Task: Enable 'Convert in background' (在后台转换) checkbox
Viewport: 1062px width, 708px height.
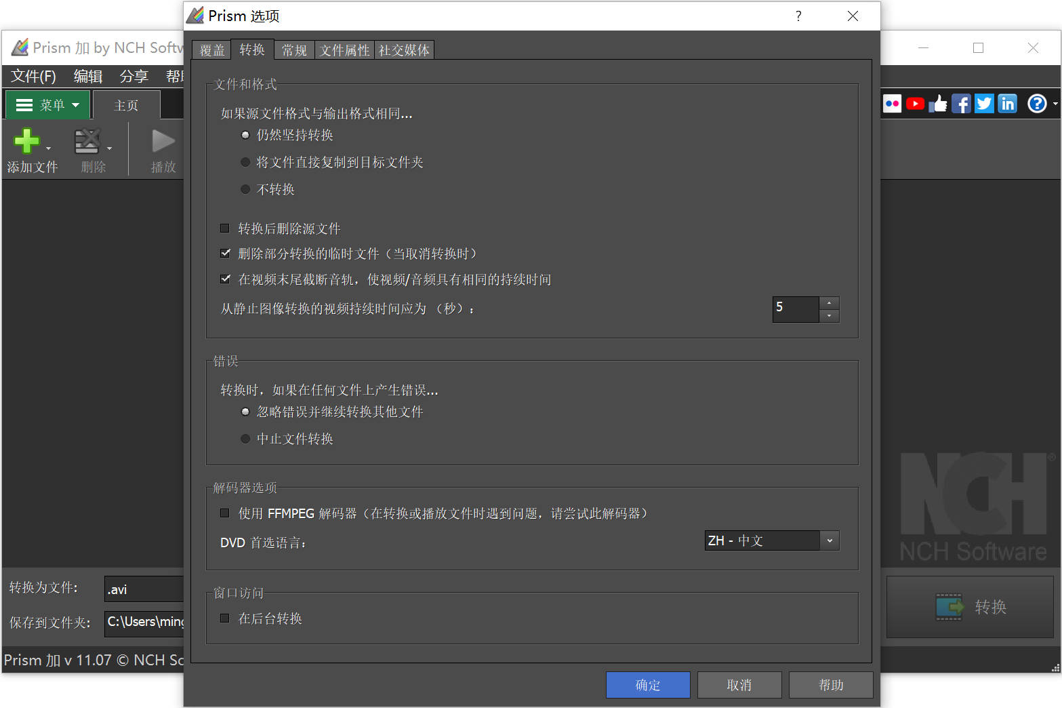Action: pos(225,618)
